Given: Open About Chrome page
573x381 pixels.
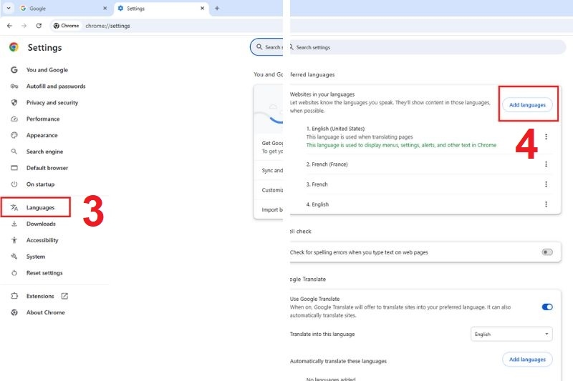Looking at the screenshot, I should coord(45,312).
